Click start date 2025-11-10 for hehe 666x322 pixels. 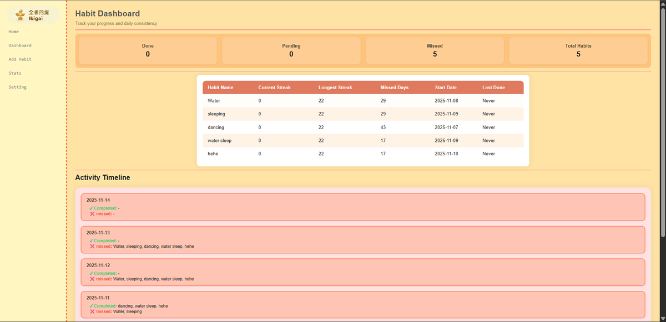(446, 154)
